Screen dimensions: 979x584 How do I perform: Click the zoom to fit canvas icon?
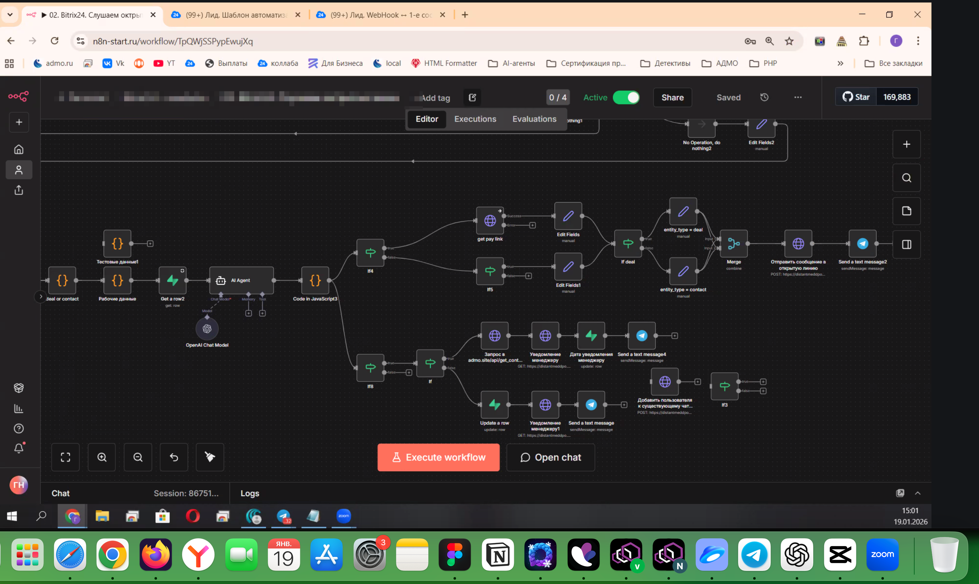click(65, 457)
